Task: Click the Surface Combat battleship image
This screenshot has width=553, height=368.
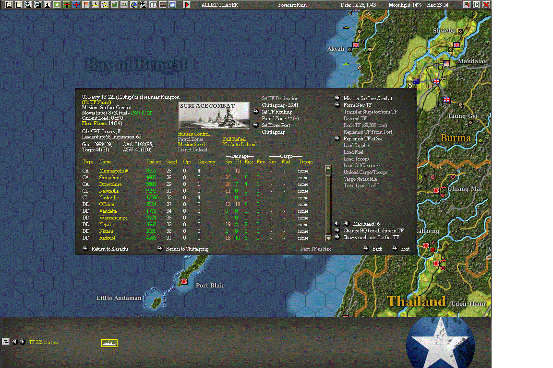Action: (214, 116)
